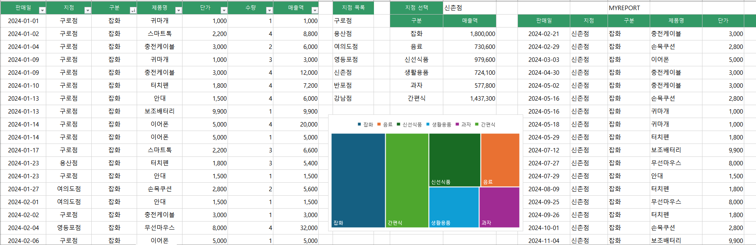
Task: Click the dark blue 잡화 treemap block
Action: 358,180
